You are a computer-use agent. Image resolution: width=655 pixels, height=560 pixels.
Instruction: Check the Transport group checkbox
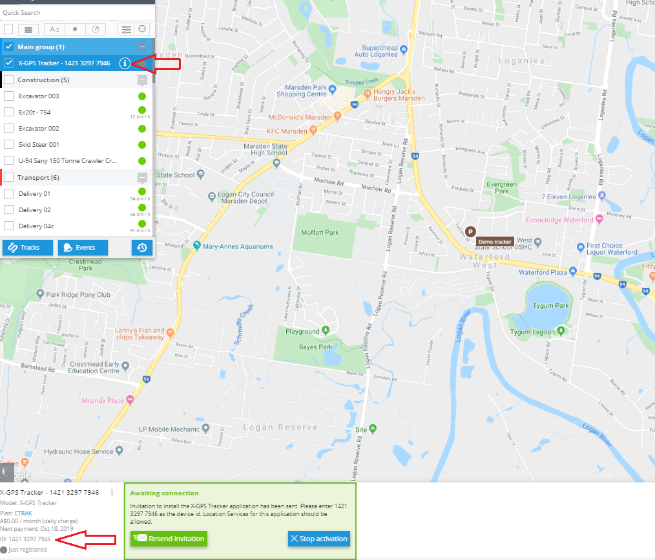click(9, 177)
